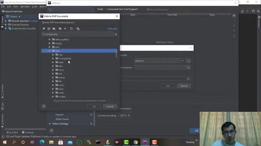261x146 pixels.
Task: Cancel the Path to PHP Executable dialog
Action: 110,106
